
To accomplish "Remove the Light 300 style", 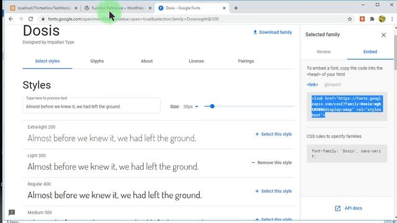I will (272, 163).
